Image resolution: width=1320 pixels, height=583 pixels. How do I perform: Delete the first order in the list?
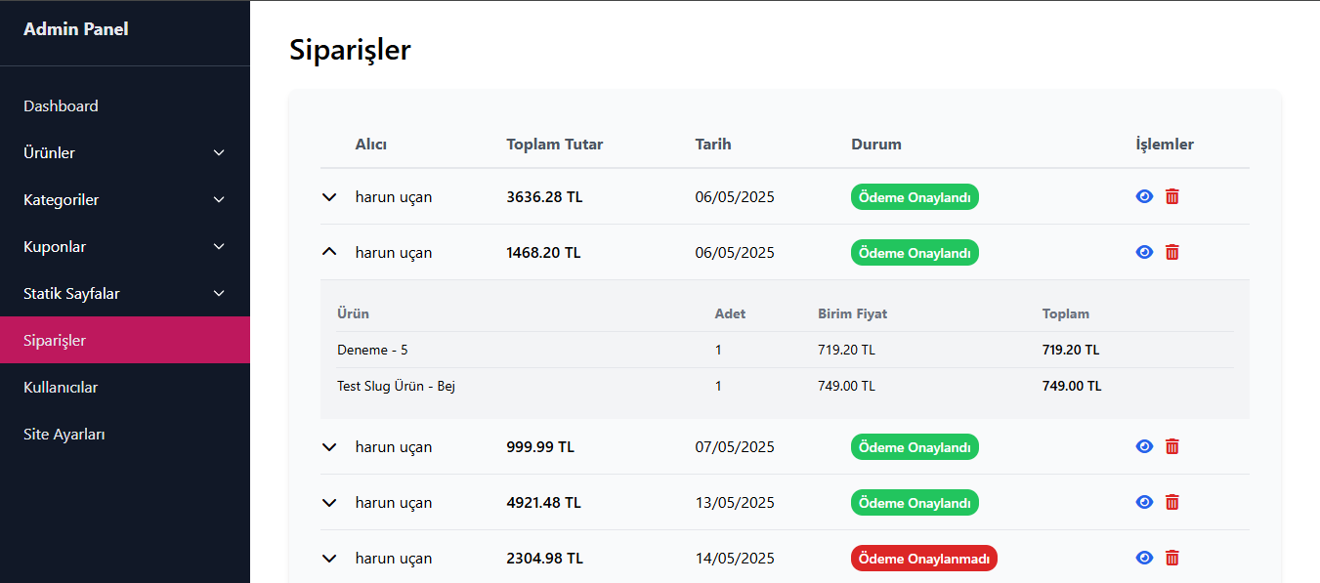click(x=1172, y=196)
